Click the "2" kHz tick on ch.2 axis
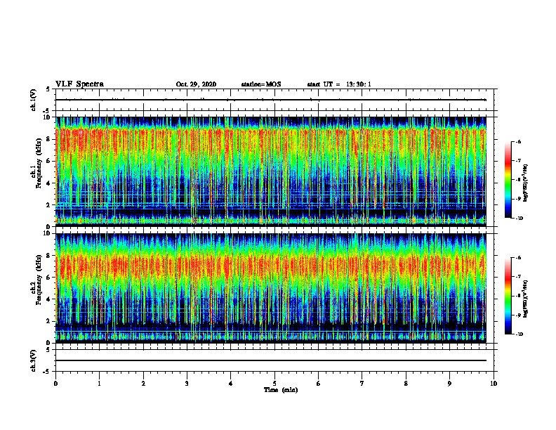This screenshot has height=430, width=556. coord(48,321)
